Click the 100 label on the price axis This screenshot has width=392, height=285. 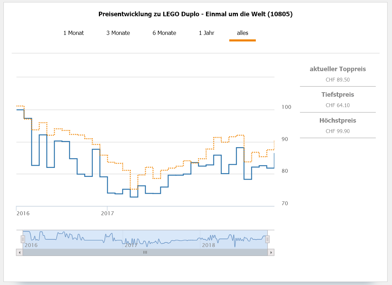tap(287, 107)
